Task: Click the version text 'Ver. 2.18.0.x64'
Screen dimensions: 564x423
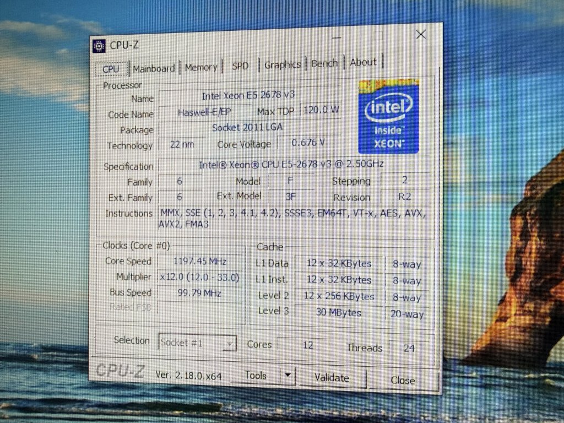Action: click(188, 376)
